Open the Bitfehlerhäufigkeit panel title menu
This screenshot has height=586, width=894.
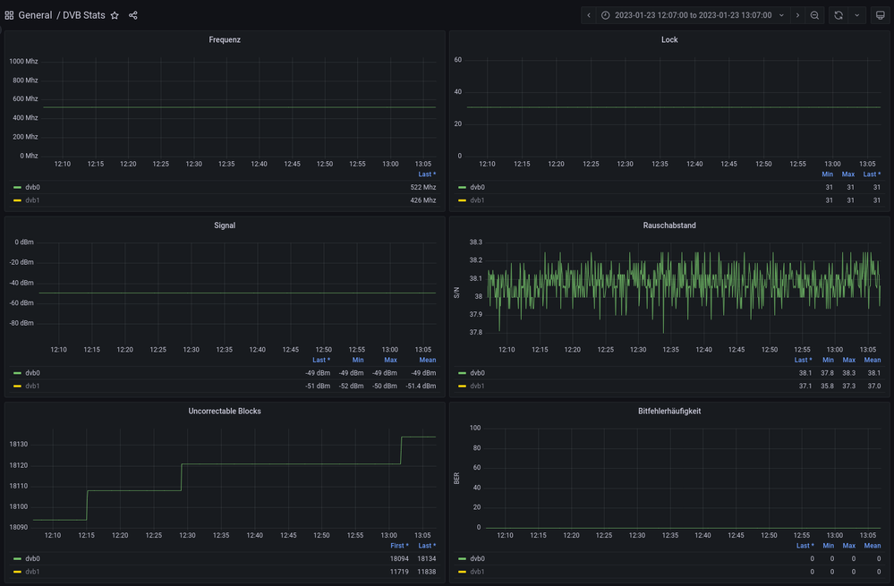click(x=669, y=411)
